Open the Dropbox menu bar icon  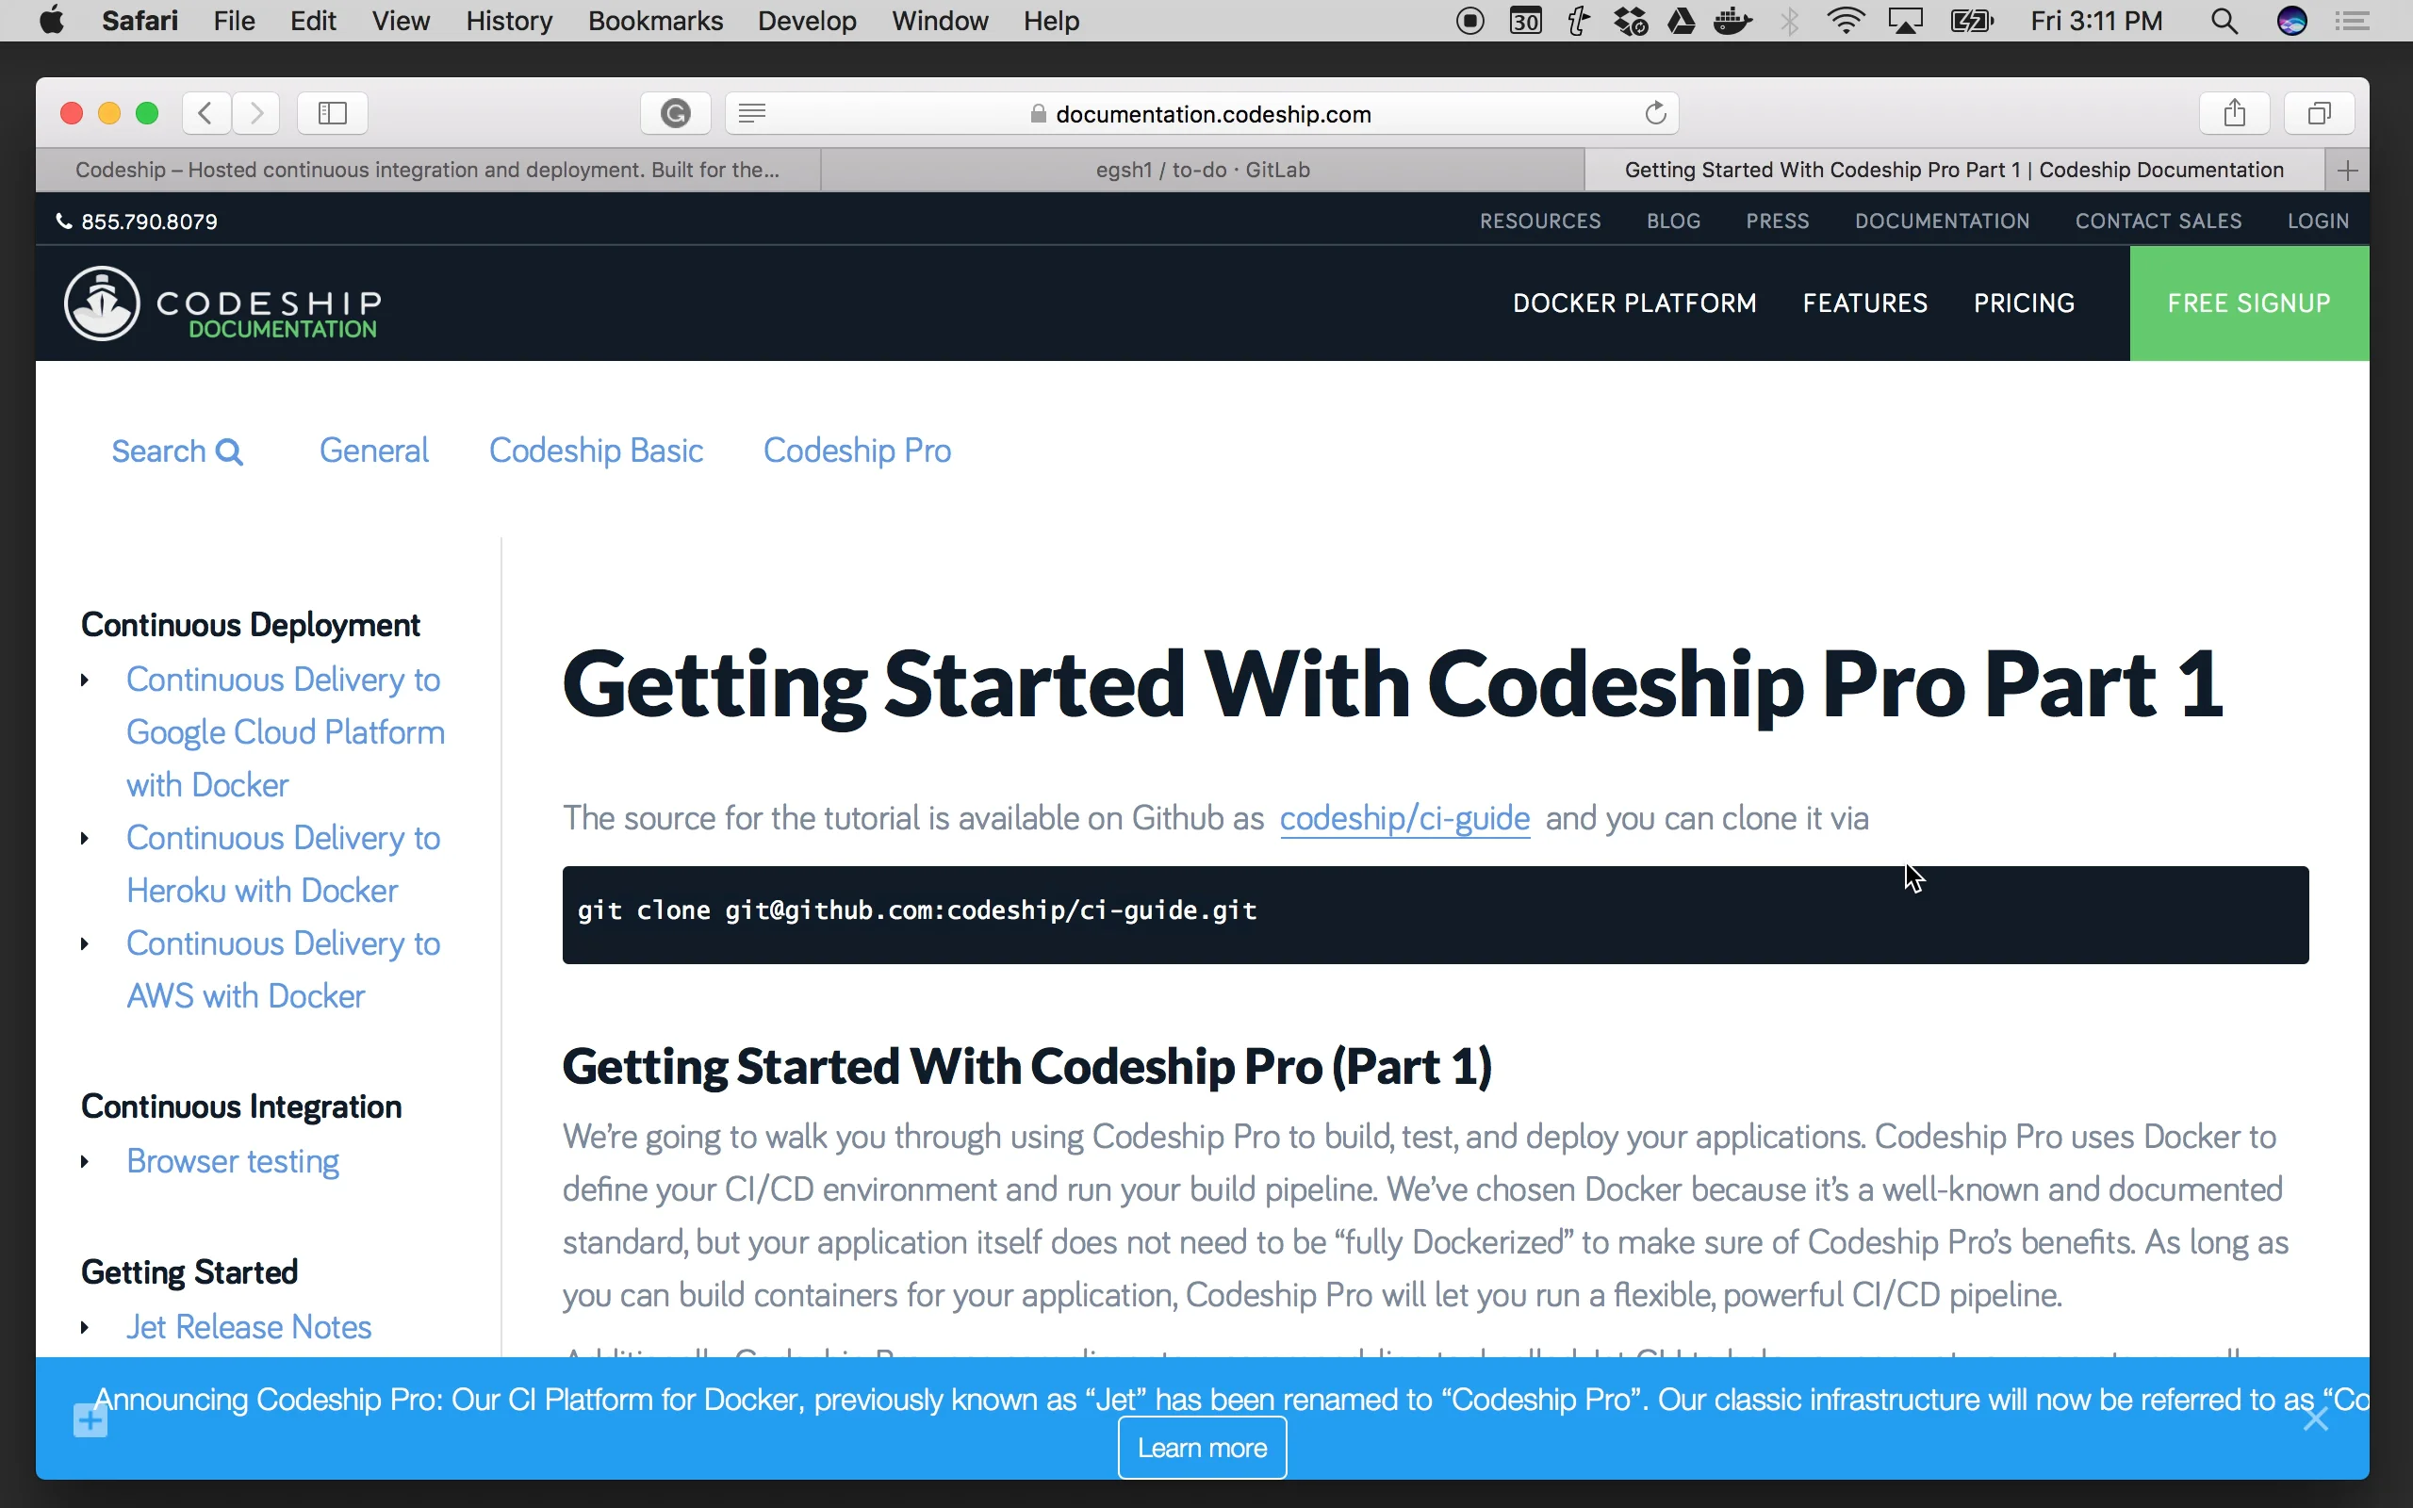click(x=1632, y=21)
